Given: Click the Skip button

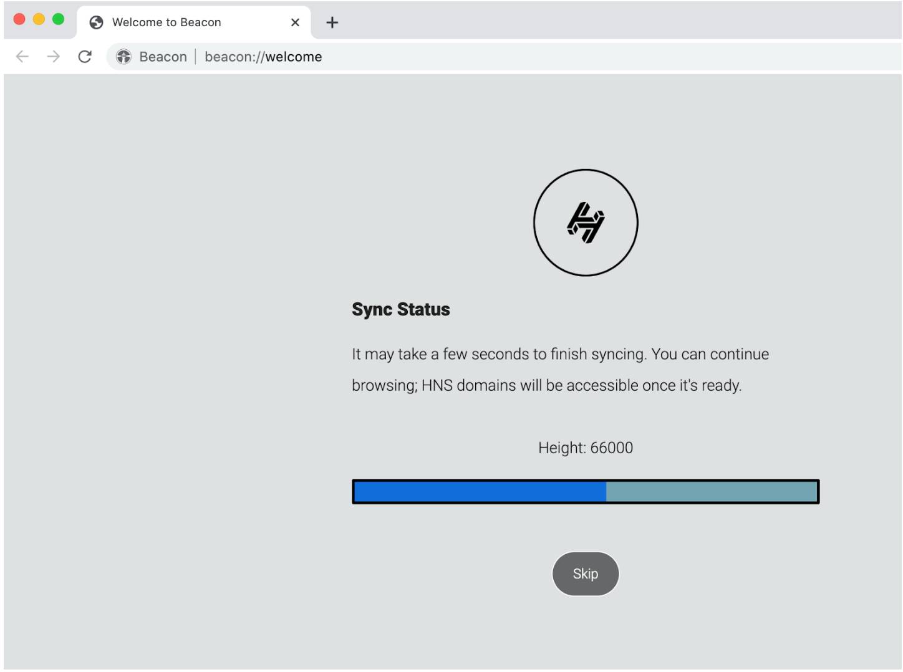Looking at the screenshot, I should tap(585, 574).
